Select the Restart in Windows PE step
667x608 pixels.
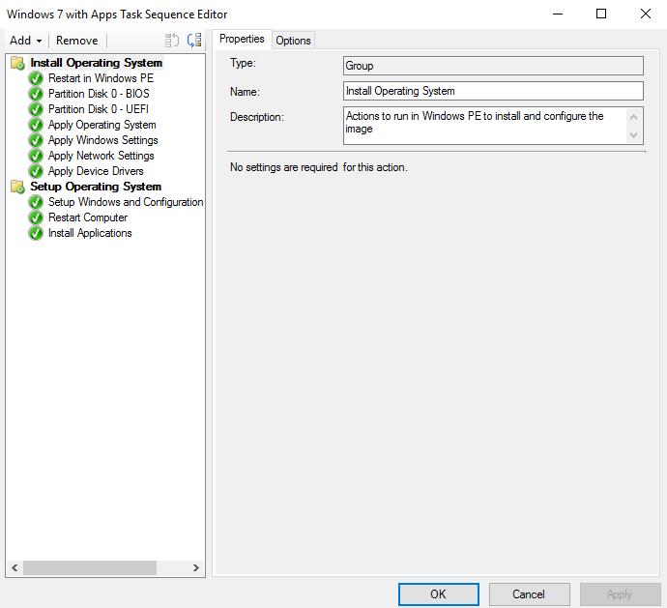(x=101, y=78)
